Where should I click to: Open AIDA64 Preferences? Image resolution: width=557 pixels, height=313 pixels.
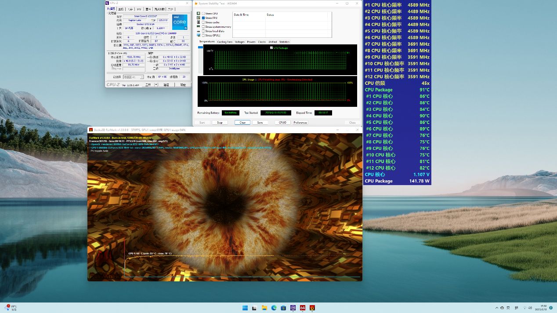click(300, 123)
